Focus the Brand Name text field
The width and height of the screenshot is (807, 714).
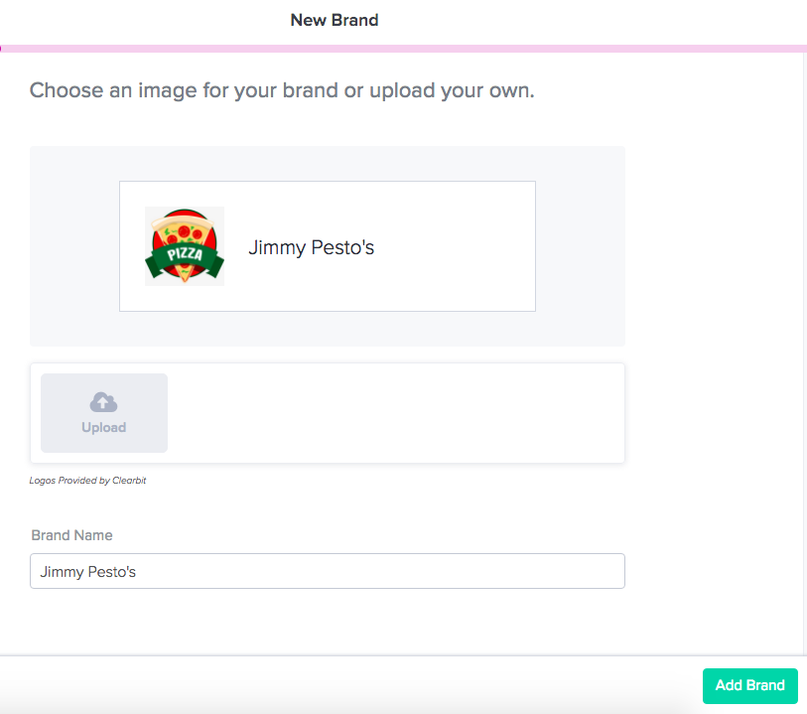click(328, 571)
